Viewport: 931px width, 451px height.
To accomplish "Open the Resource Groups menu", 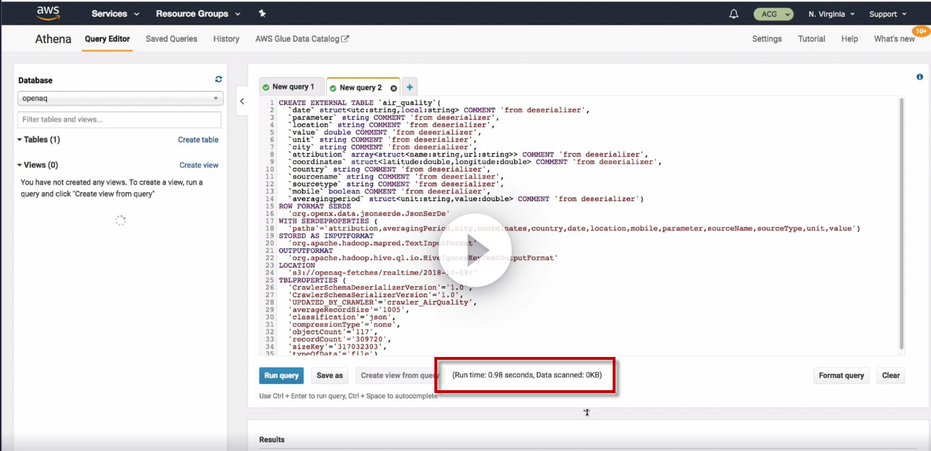I will pos(198,13).
